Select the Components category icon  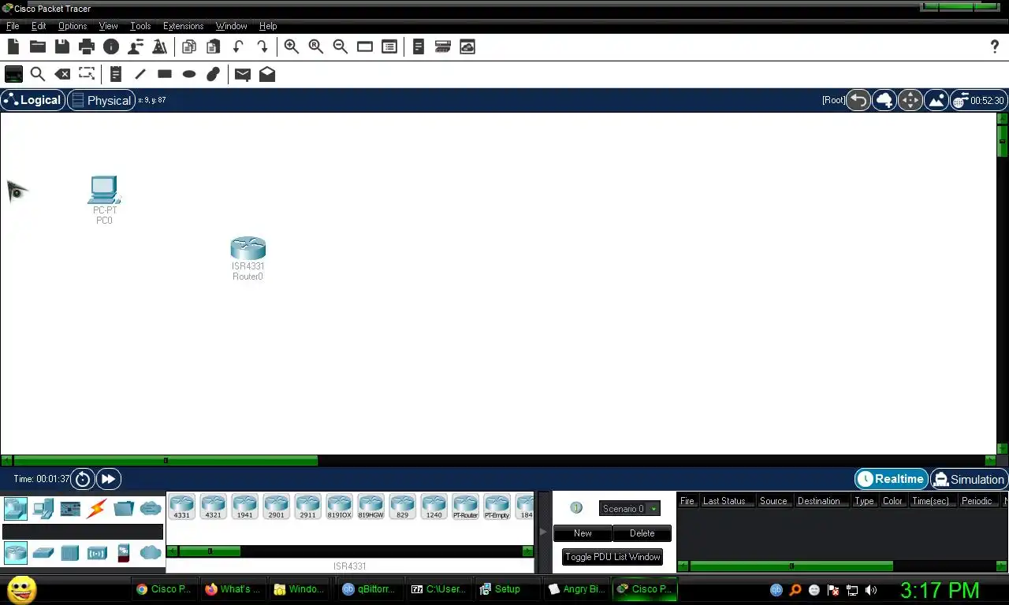(x=70, y=509)
